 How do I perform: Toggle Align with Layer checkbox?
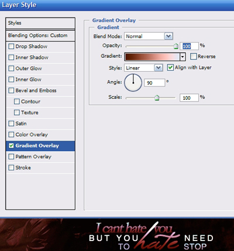point(170,68)
